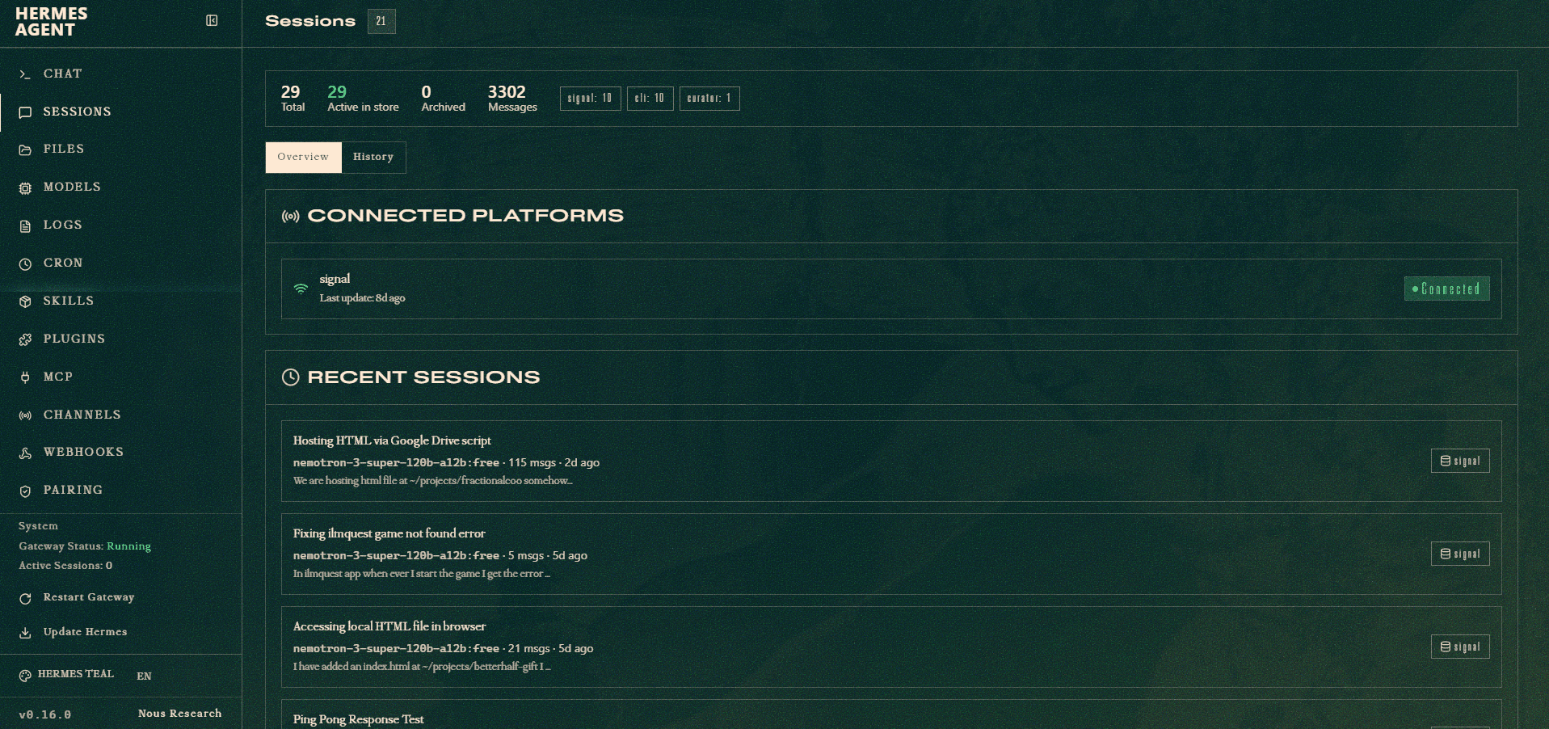This screenshot has width=1549, height=729.
Task: Select the Overview tab
Action: click(303, 157)
